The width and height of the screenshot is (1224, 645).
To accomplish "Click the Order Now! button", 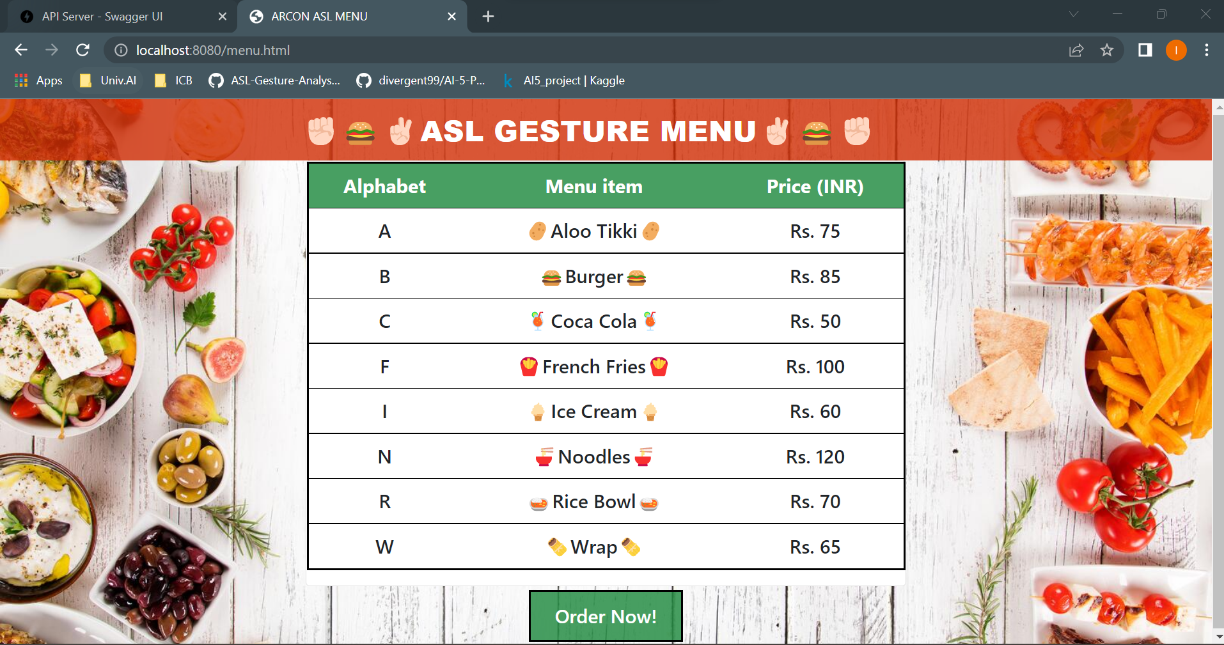I will tap(605, 616).
